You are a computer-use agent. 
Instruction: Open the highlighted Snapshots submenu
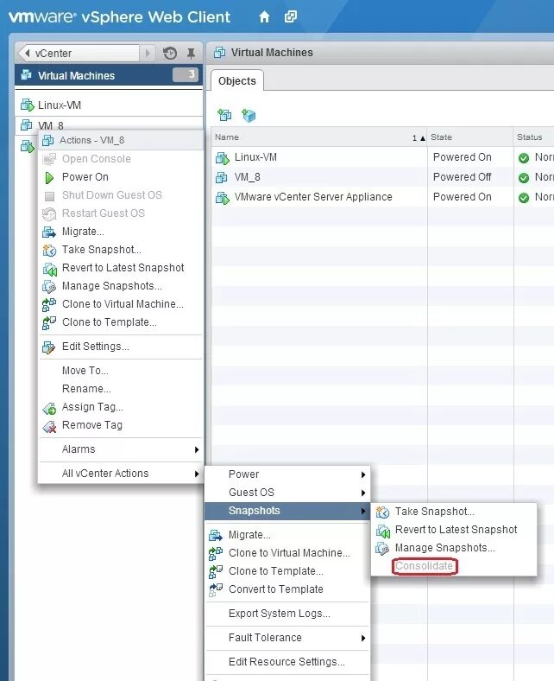point(287,511)
